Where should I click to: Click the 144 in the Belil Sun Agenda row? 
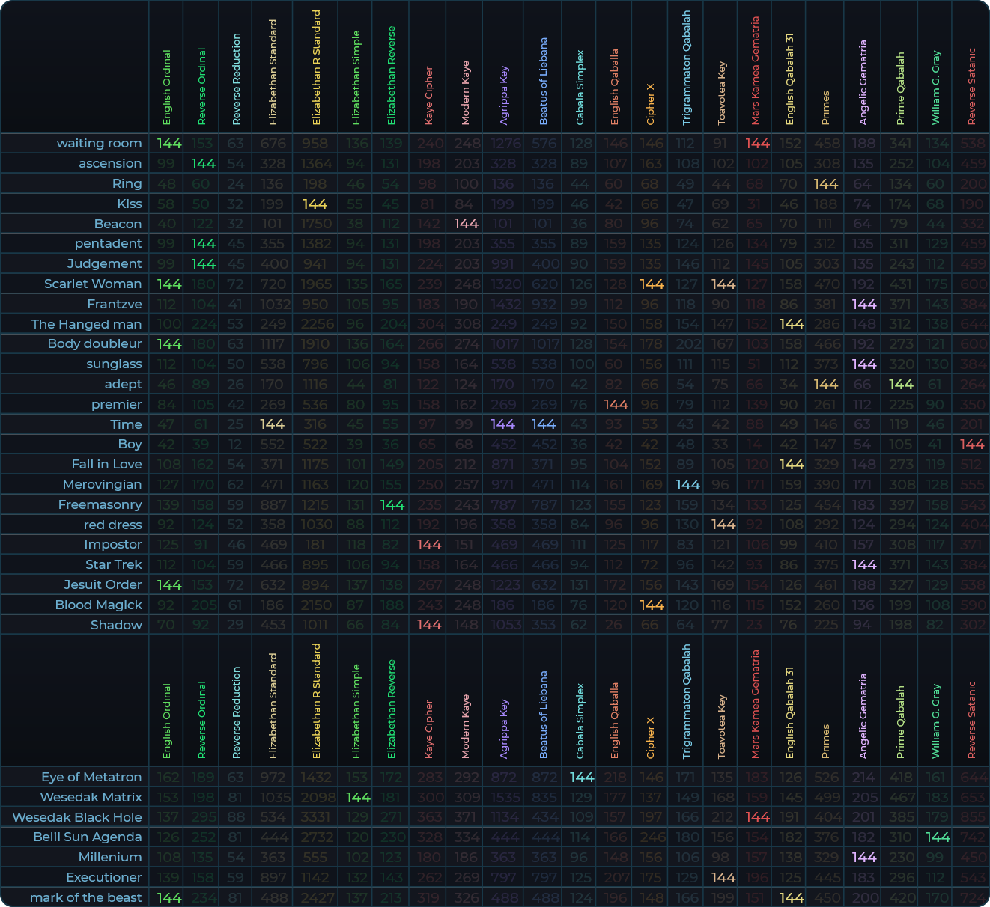[x=938, y=837]
